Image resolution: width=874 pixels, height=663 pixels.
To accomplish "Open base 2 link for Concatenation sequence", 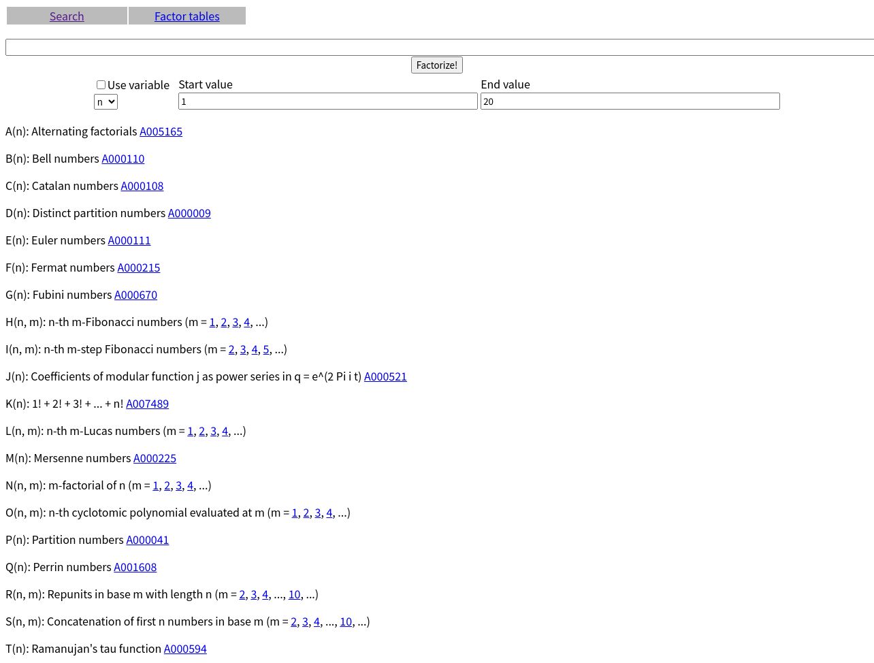I will [294, 621].
